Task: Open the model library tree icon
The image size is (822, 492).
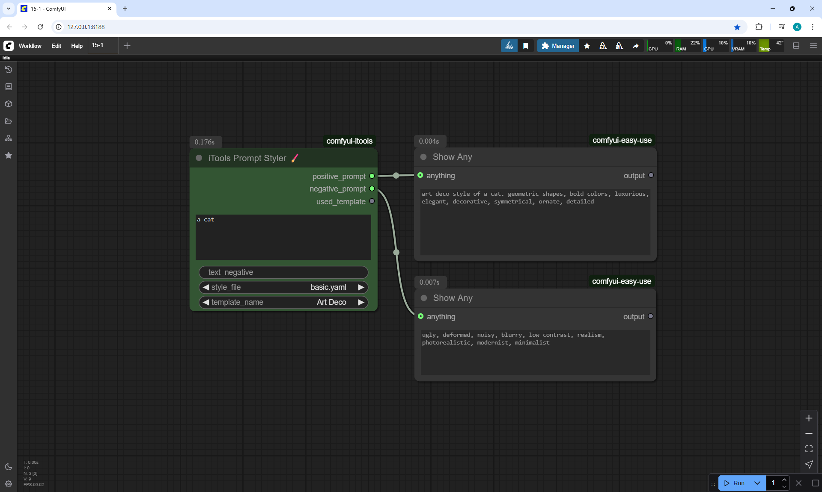Action: tap(9, 138)
